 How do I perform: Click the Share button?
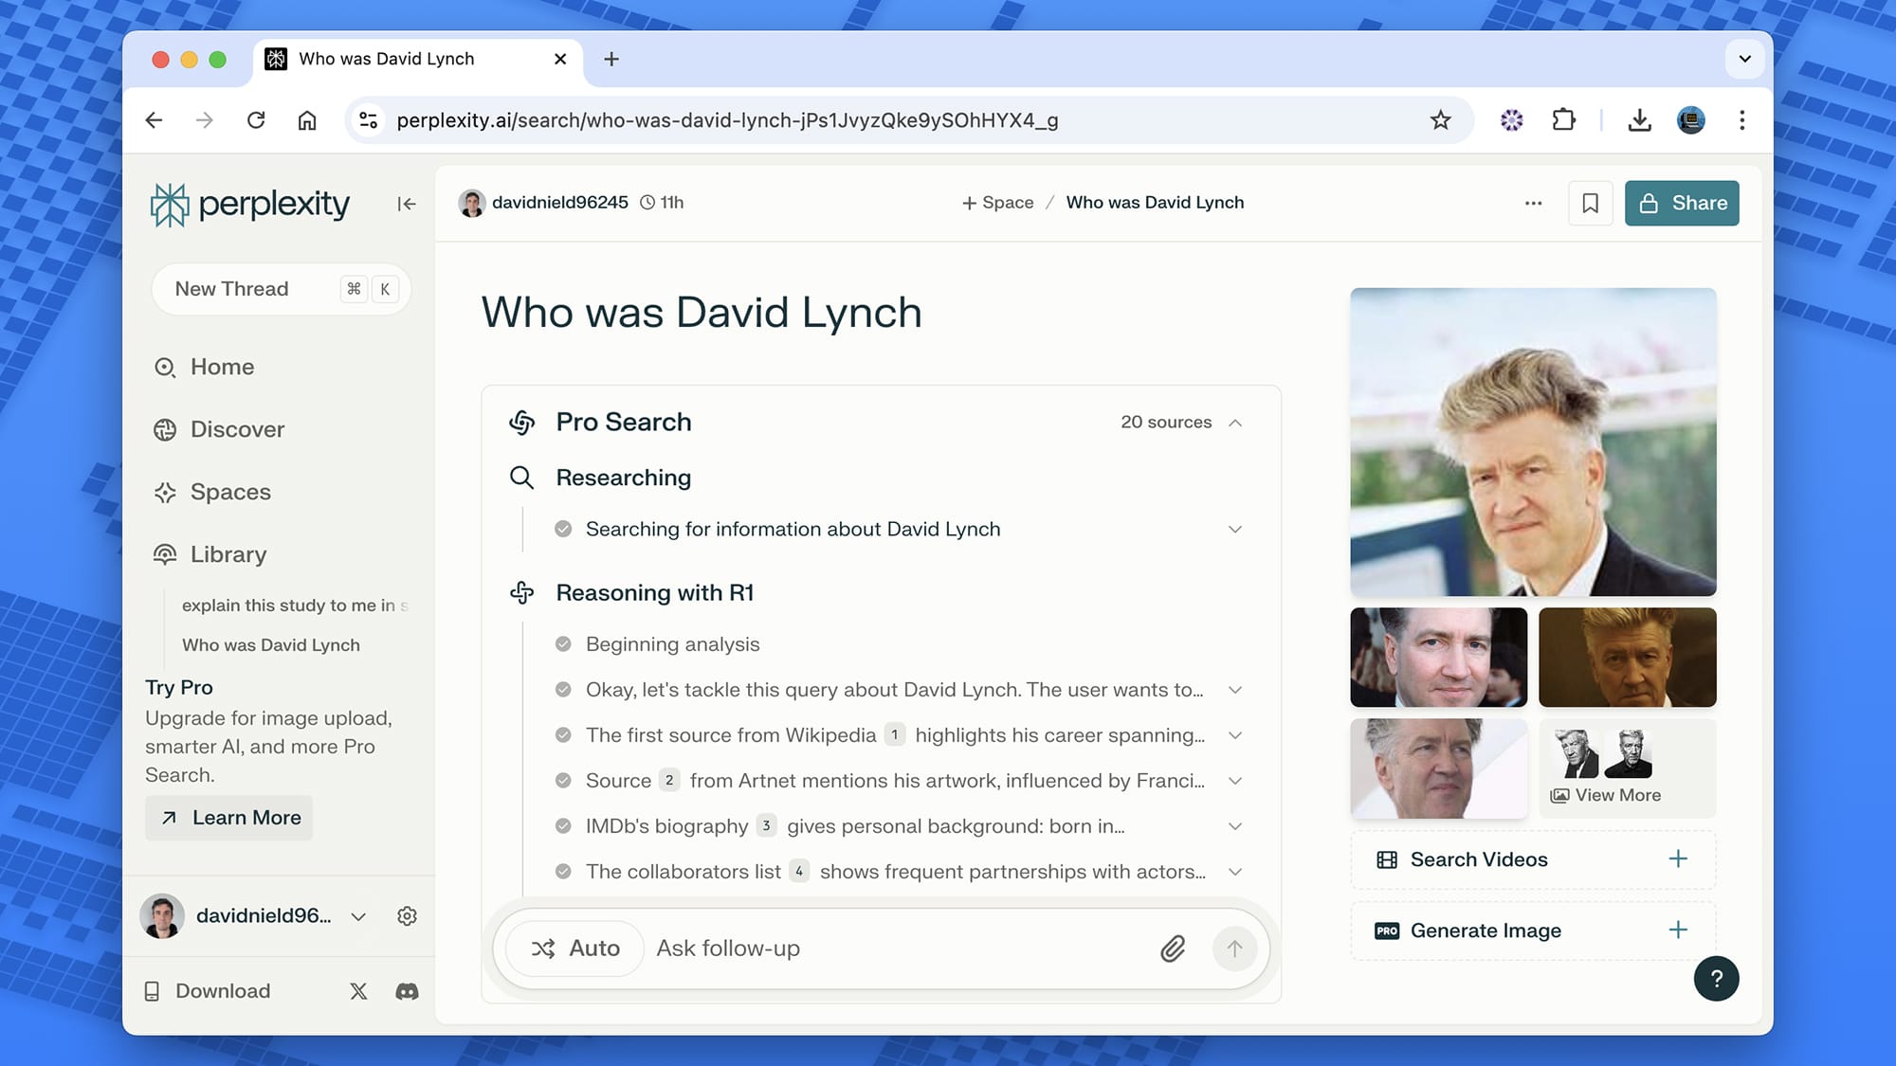1681,203
